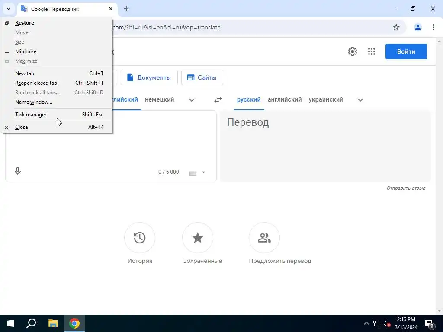The height and width of the screenshot is (332, 443).
Task: Select русский as target language
Action: pos(249,99)
